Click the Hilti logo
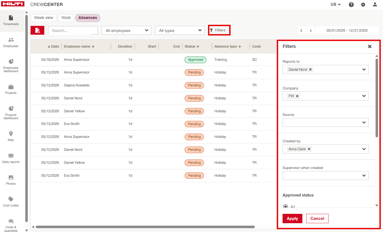 tap(13, 4)
